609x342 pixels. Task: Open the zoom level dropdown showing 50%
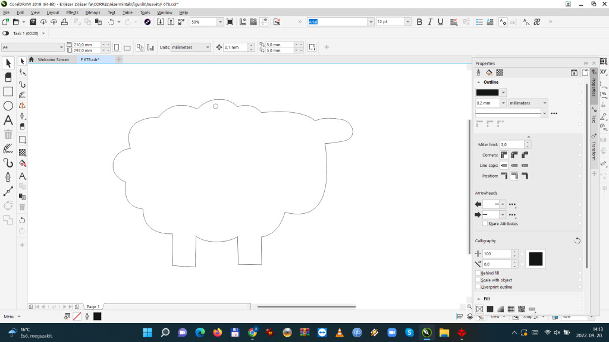click(x=221, y=22)
